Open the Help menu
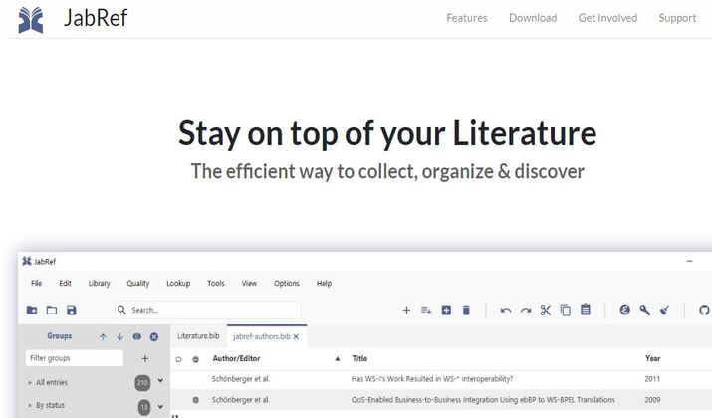 (x=324, y=284)
